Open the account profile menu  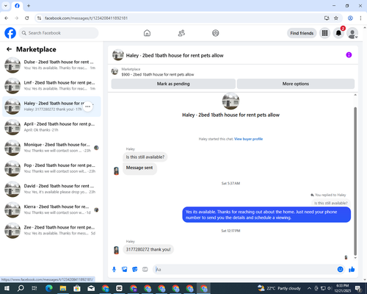352,33
